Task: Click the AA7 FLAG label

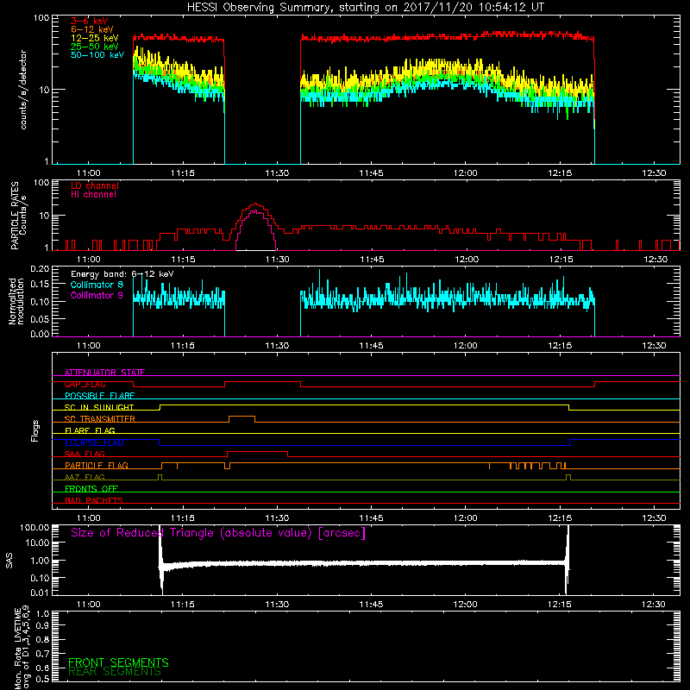Action: pos(85,477)
